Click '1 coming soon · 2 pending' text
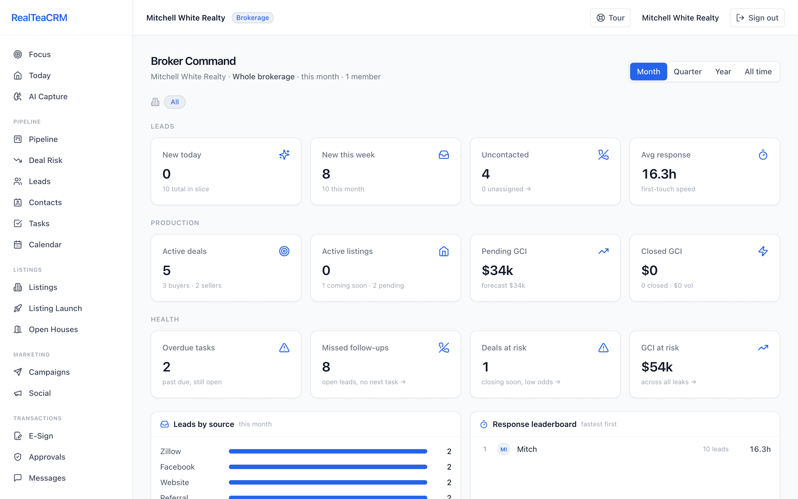The image size is (798, 499). pyautogui.click(x=363, y=286)
